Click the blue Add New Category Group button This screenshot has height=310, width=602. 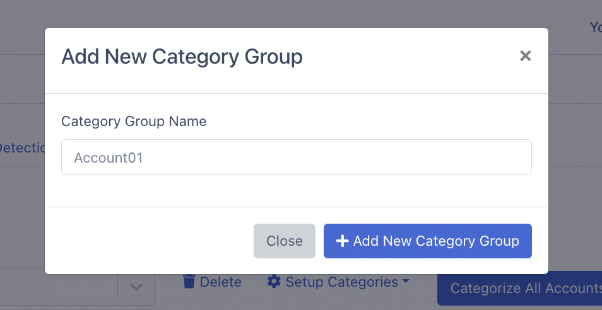428,241
